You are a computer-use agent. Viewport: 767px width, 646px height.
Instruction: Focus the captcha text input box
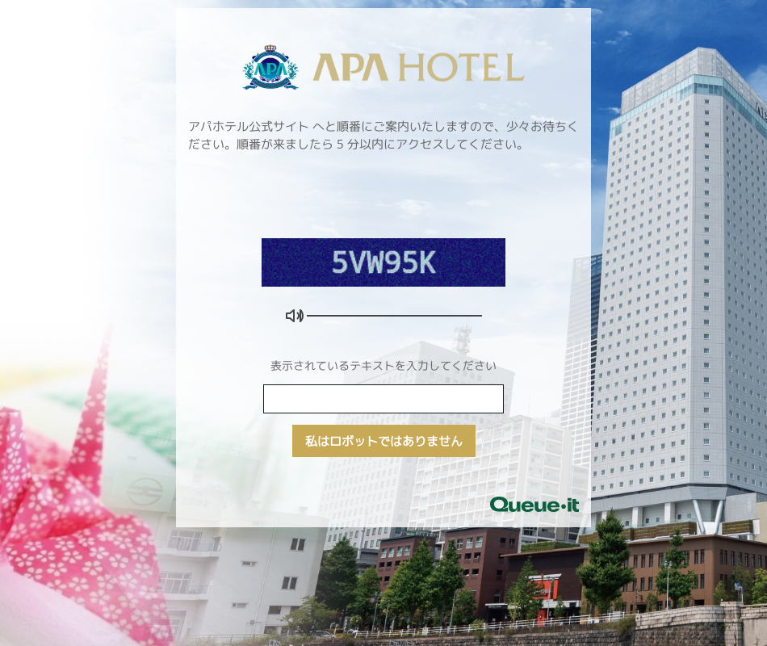[383, 399]
